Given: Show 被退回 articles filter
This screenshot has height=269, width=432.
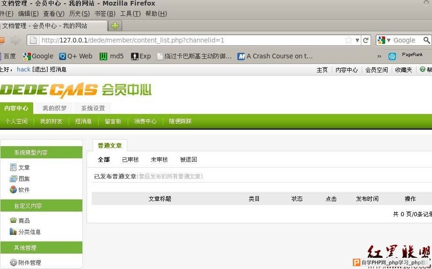Looking at the screenshot, I should click(x=189, y=160).
